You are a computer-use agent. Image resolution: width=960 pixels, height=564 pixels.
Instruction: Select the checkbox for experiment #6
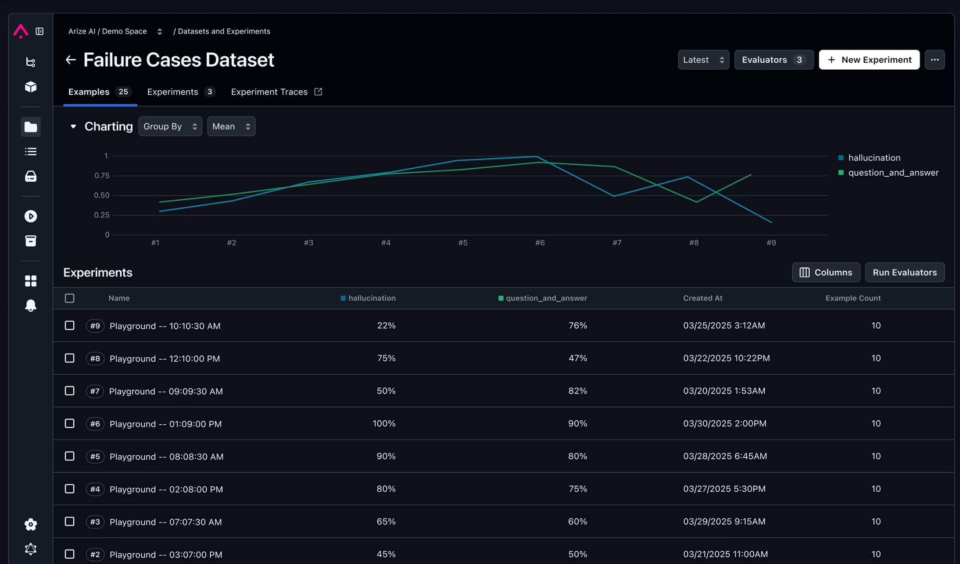(69, 423)
